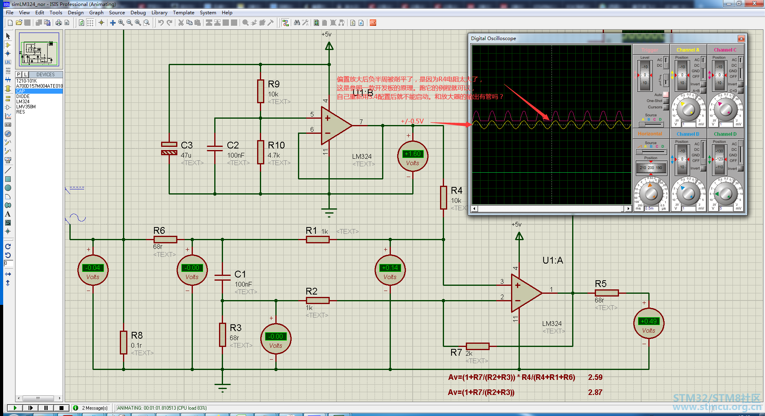Click the X-Mirror flip icon
Image resolution: width=765 pixels, height=416 pixels.
click(x=8, y=274)
